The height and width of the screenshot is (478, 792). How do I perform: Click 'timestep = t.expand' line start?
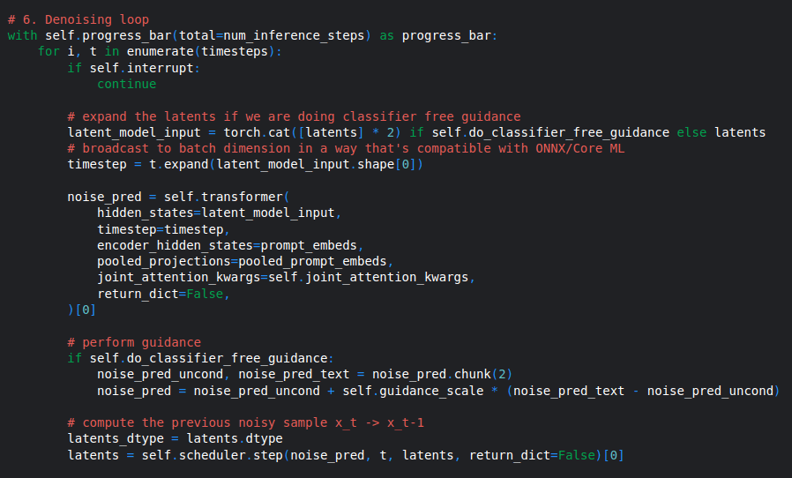(x=138, y=165)
